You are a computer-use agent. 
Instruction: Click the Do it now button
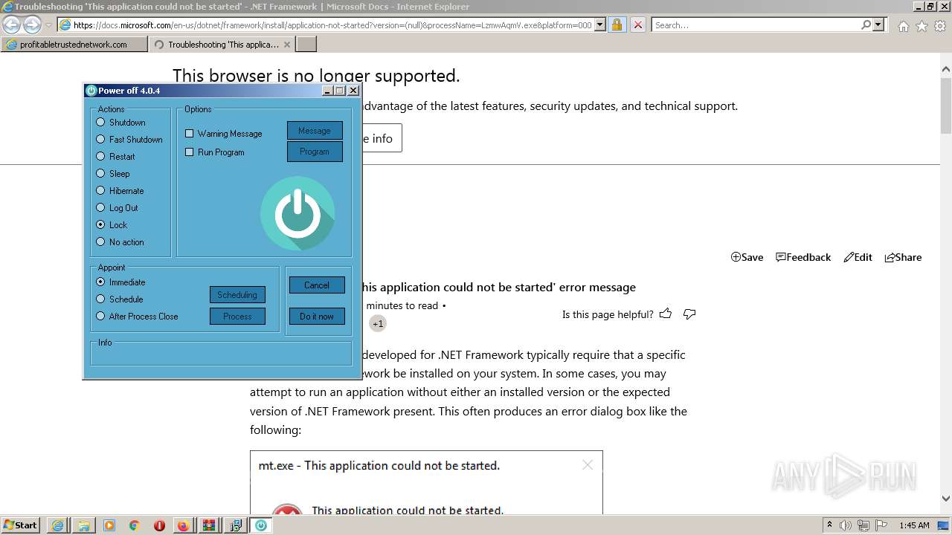(x=317, y=317)
